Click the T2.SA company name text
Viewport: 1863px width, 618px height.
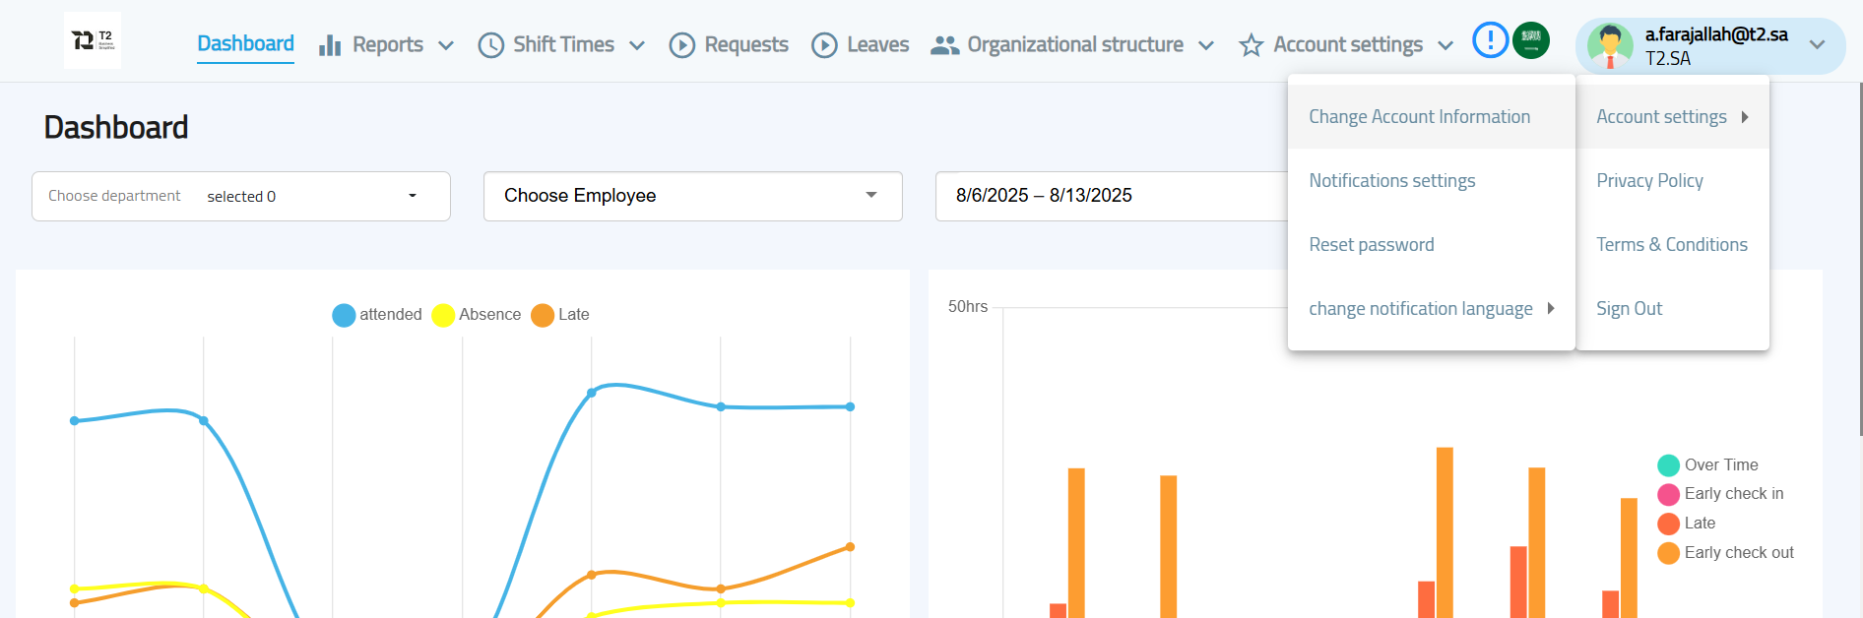(x=1668, y=58)
